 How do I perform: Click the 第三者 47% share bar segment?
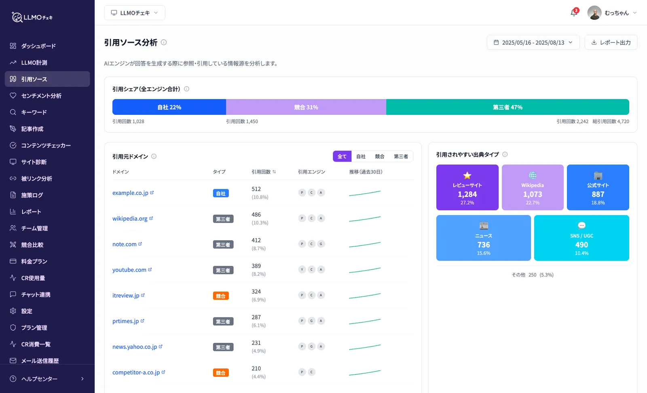point(507,107)
